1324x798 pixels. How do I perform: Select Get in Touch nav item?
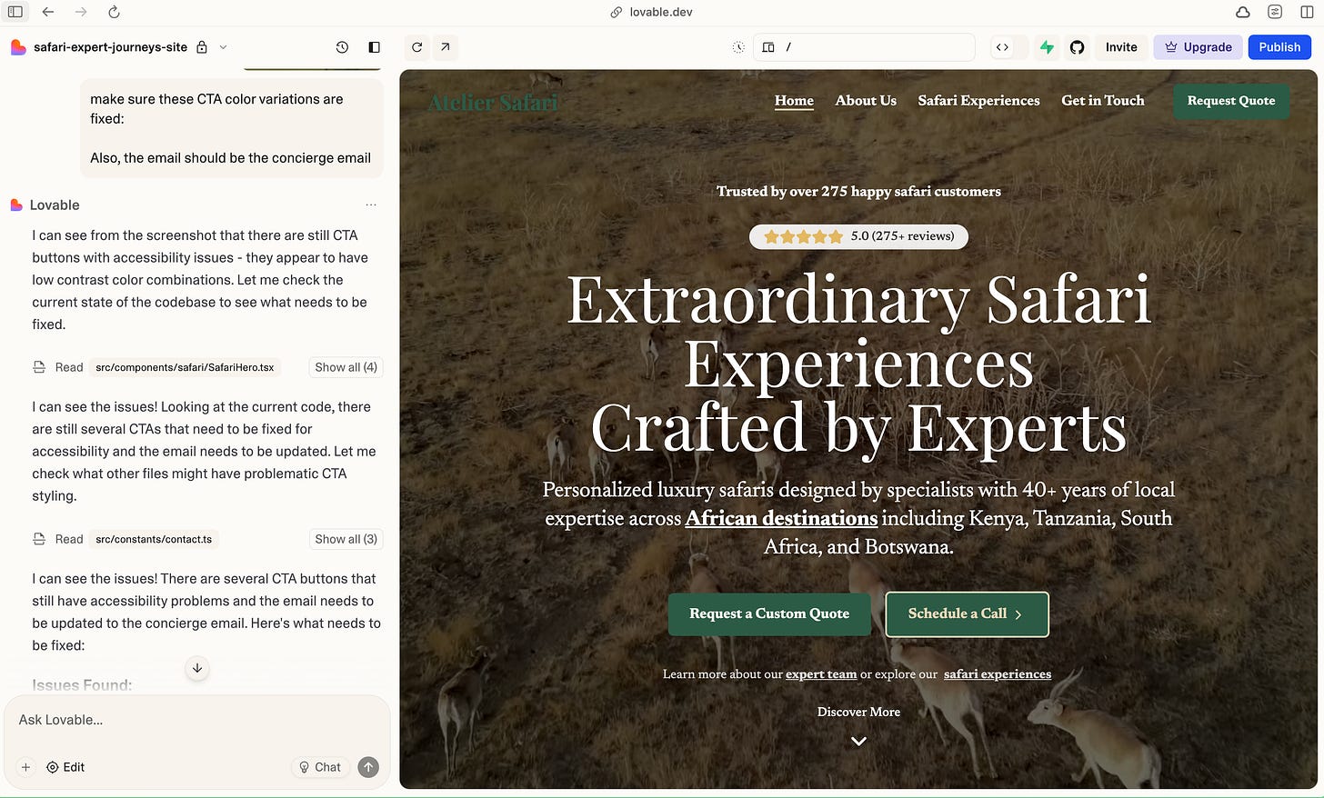[1103, 101]
